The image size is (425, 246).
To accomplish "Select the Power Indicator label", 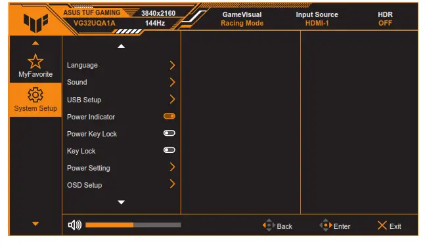I will [x=91, y=117].
